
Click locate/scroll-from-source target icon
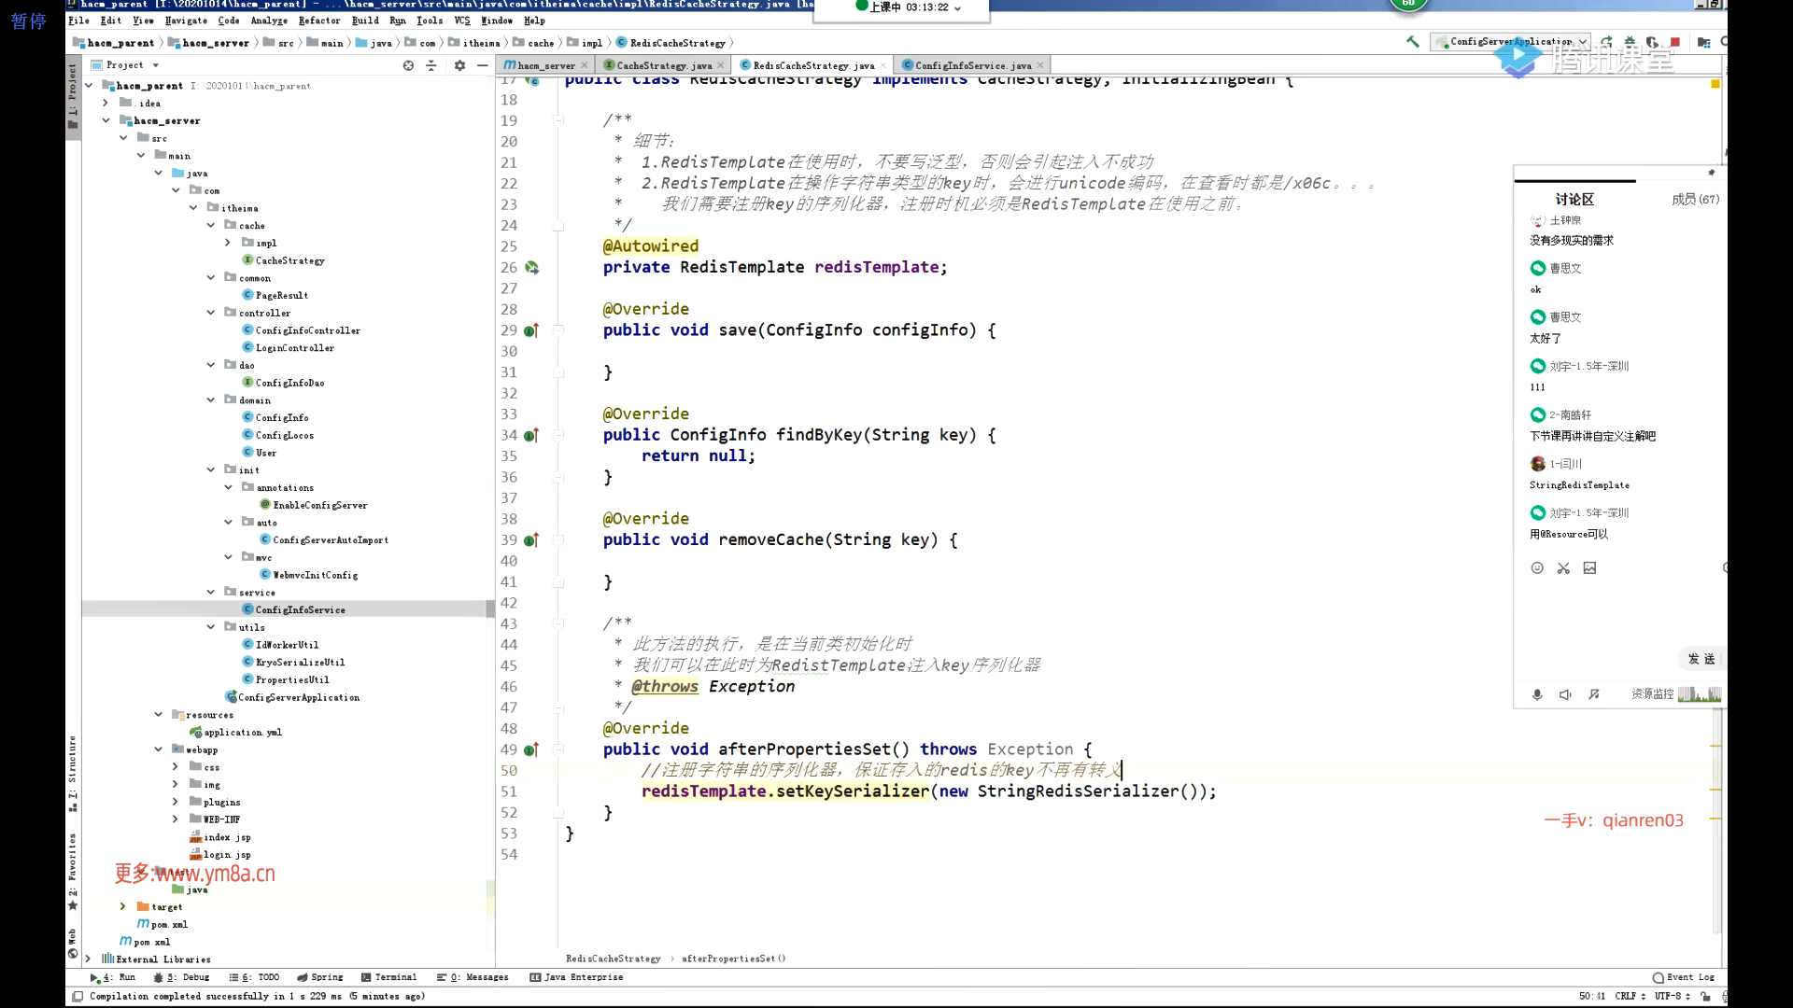[408, 65]
